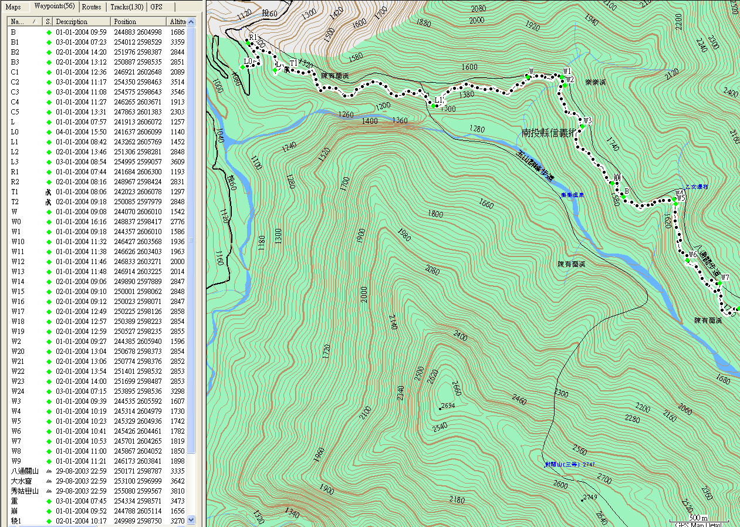Viewport: 740px width, 527px height.
Task: Select waypoint row 重 in the list
Action: tap(98, 501)
